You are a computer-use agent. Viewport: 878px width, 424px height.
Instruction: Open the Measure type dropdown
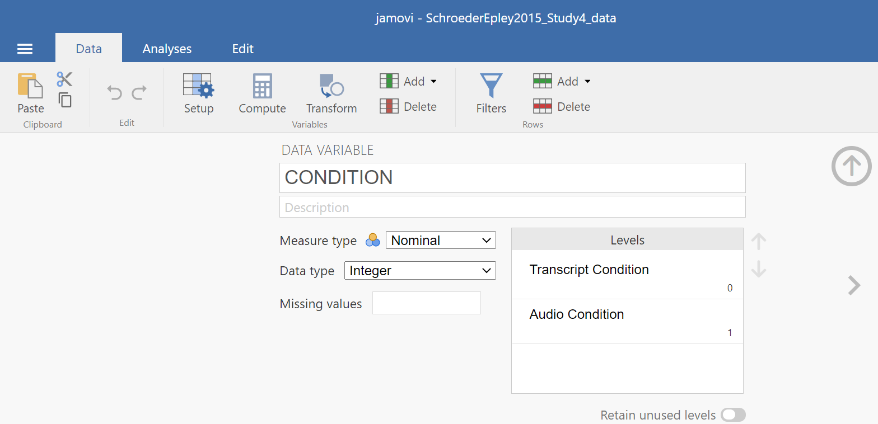point(441,241)
